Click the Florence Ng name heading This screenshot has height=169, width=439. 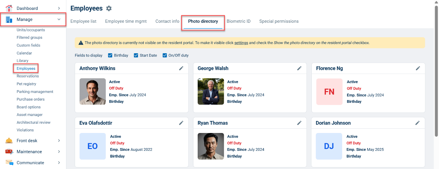click(x=330, y=68)
